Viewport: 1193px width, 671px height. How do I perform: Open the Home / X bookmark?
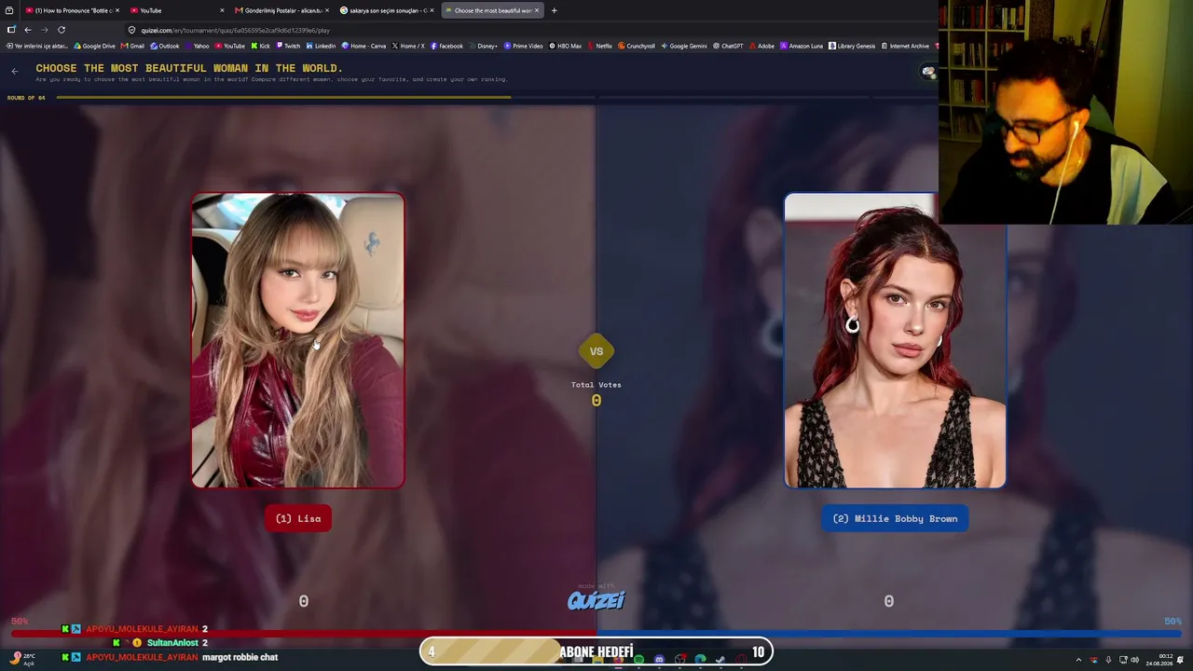pos(408,46)
